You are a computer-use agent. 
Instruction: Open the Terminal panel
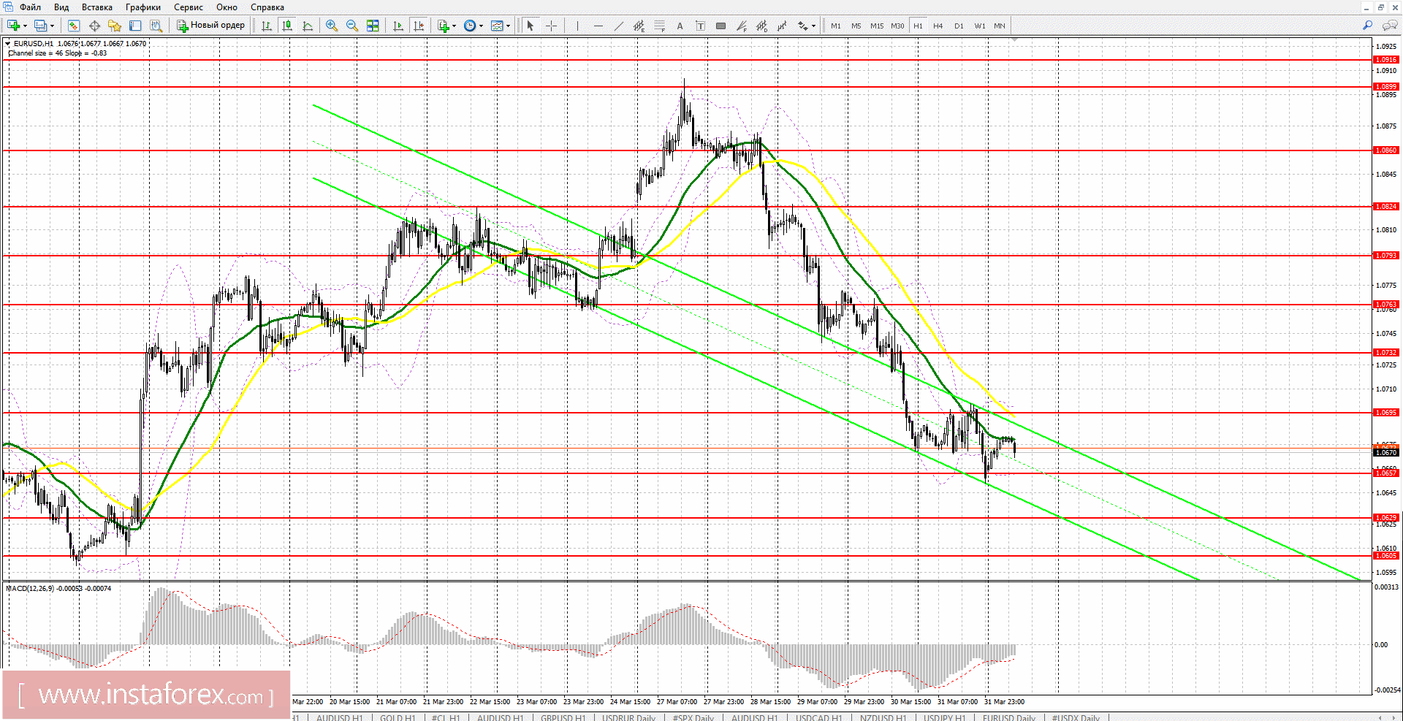pos(135,26)
